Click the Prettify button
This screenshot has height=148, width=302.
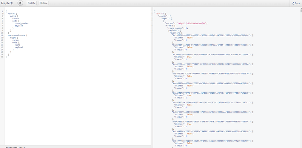31,3
